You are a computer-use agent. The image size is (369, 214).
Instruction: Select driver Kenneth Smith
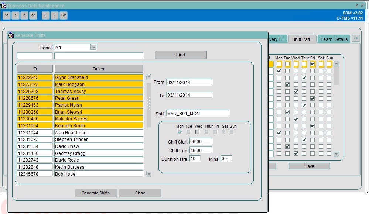(99, 125)
